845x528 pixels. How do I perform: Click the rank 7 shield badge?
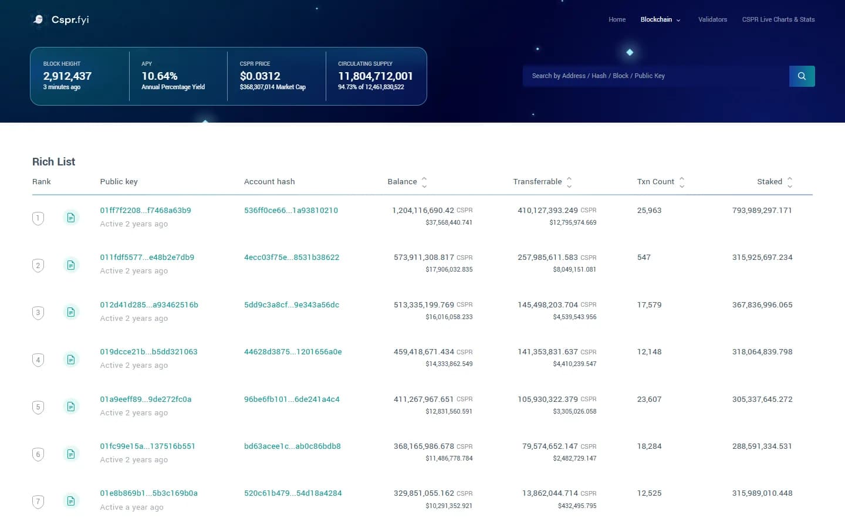[38, 502]
